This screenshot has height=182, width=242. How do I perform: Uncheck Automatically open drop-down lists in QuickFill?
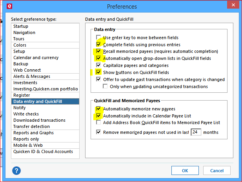(98, 58)
